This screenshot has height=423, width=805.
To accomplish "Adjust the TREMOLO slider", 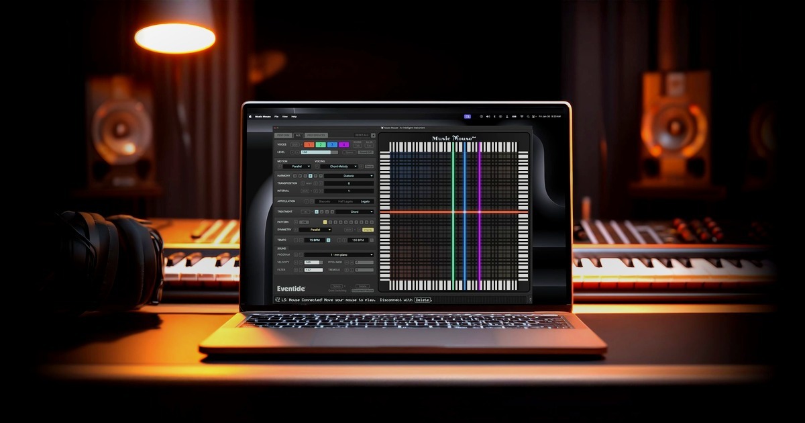I will tap(364, 270).
